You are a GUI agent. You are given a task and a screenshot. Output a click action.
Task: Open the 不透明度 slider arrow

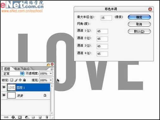[x=51, y=73]
